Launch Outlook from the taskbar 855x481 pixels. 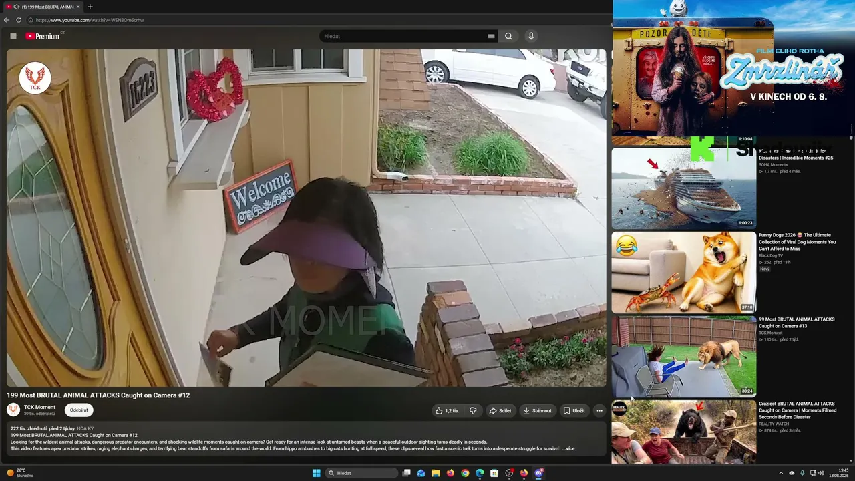point(421,473)
